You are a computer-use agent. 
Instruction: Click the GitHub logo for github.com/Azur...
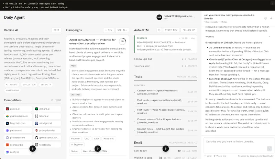(x=36, y=138)
